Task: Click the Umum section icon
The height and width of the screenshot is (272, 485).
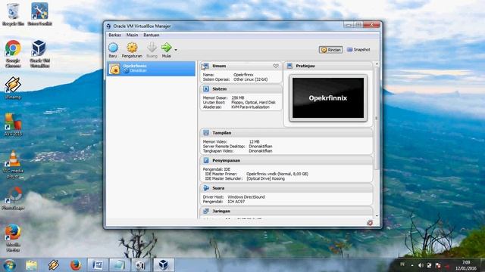Action: [x=206, y=66]
